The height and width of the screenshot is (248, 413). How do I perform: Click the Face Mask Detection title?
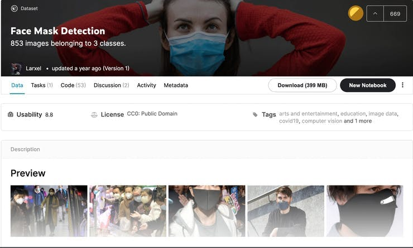tap(57, 31)
